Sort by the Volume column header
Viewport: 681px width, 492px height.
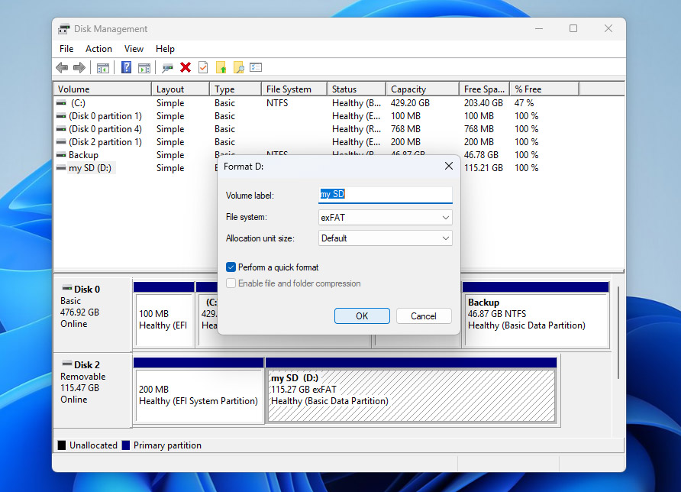point(102,89)
